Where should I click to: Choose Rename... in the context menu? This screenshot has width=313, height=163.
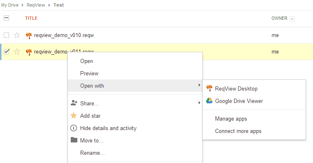click(135, 153)
